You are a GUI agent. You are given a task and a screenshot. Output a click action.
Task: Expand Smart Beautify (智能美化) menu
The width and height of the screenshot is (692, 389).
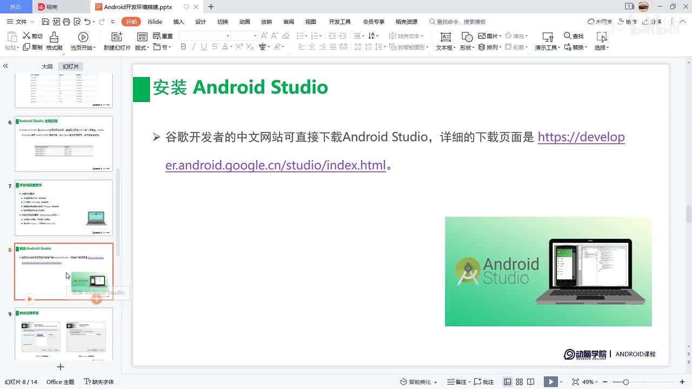419,382
